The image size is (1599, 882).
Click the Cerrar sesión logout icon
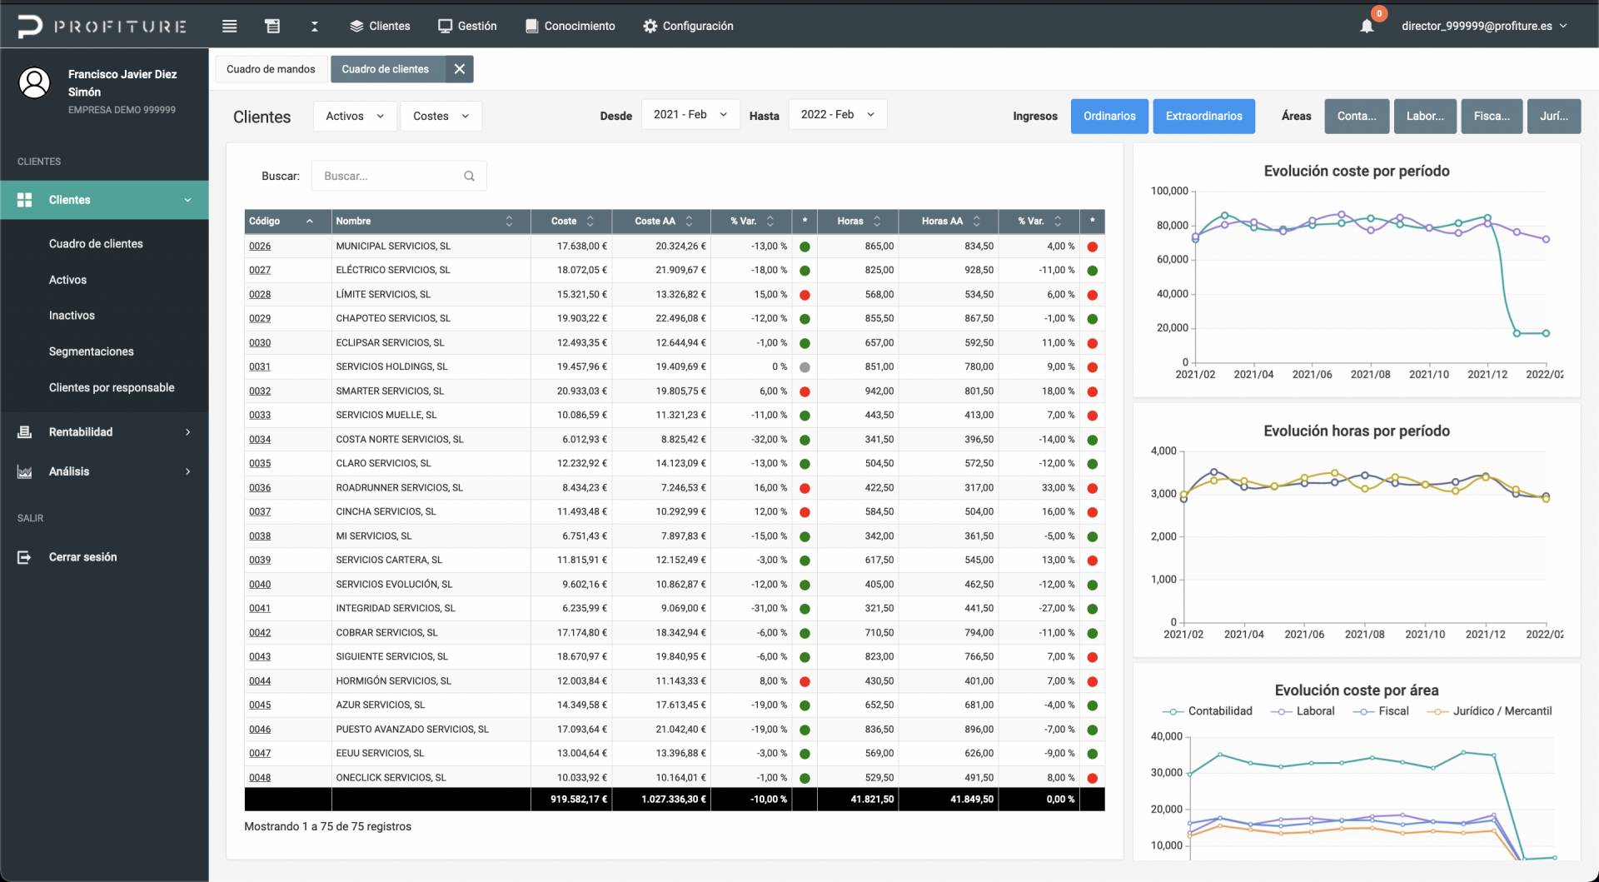(24, 557)
